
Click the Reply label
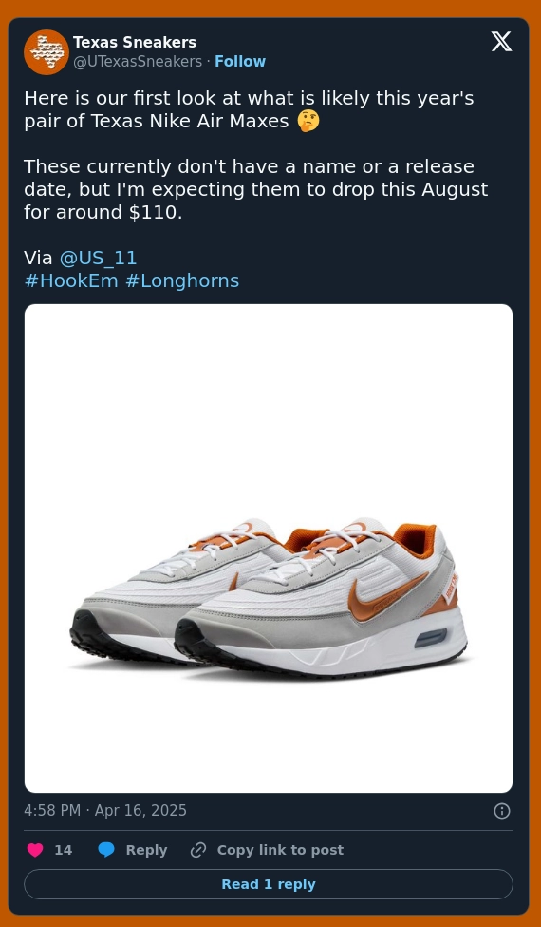(x=146, y=850)
